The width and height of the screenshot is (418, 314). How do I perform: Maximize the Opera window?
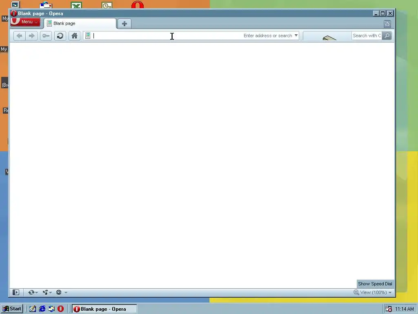tap(383, 13)
